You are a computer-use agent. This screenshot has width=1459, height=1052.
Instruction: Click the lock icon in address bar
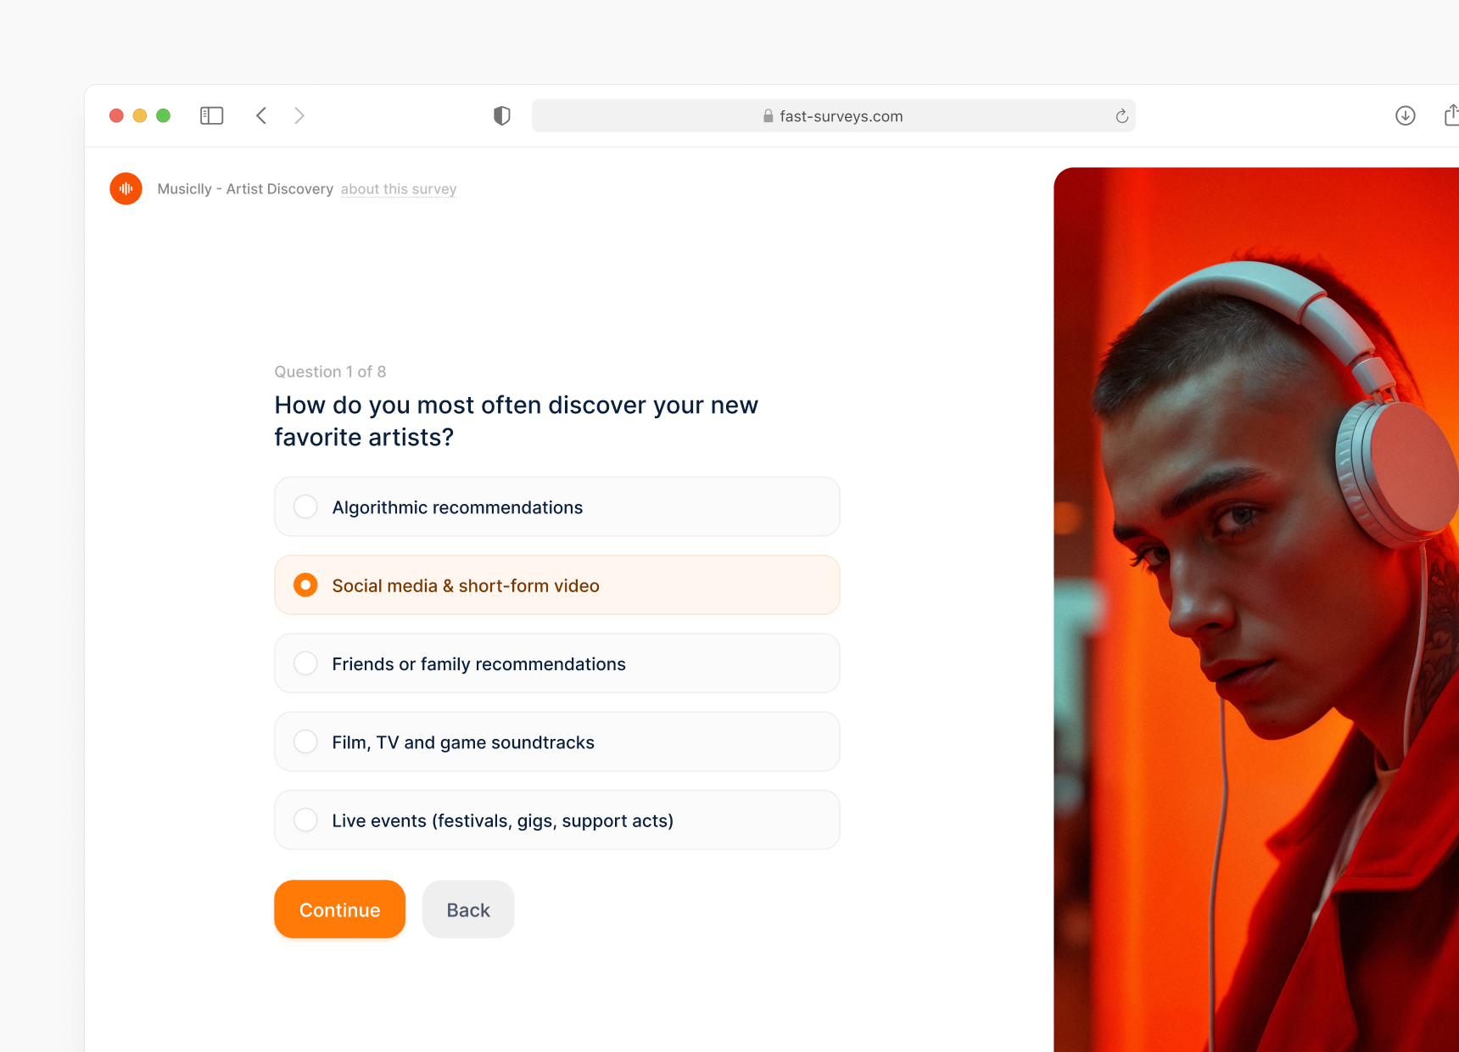pyautogui.click(x=768, y=116)
